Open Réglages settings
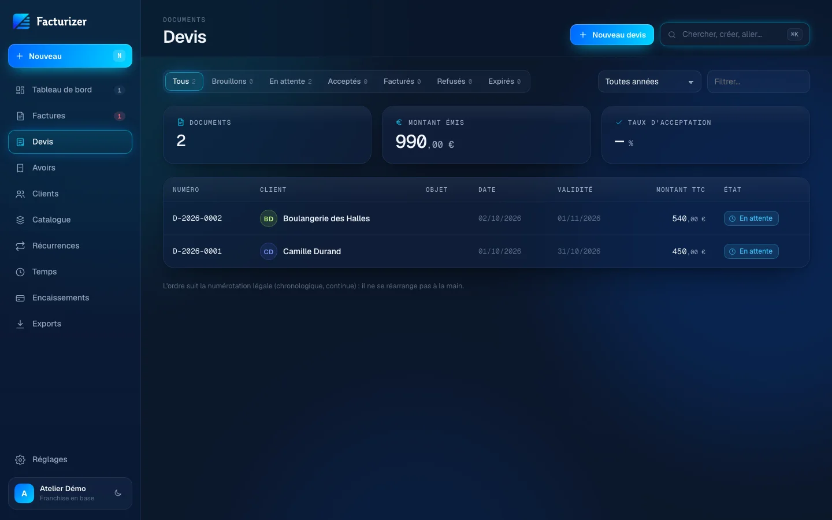This screenshot has width=832, height=520. pyautogui.click(x=70, y=459)
